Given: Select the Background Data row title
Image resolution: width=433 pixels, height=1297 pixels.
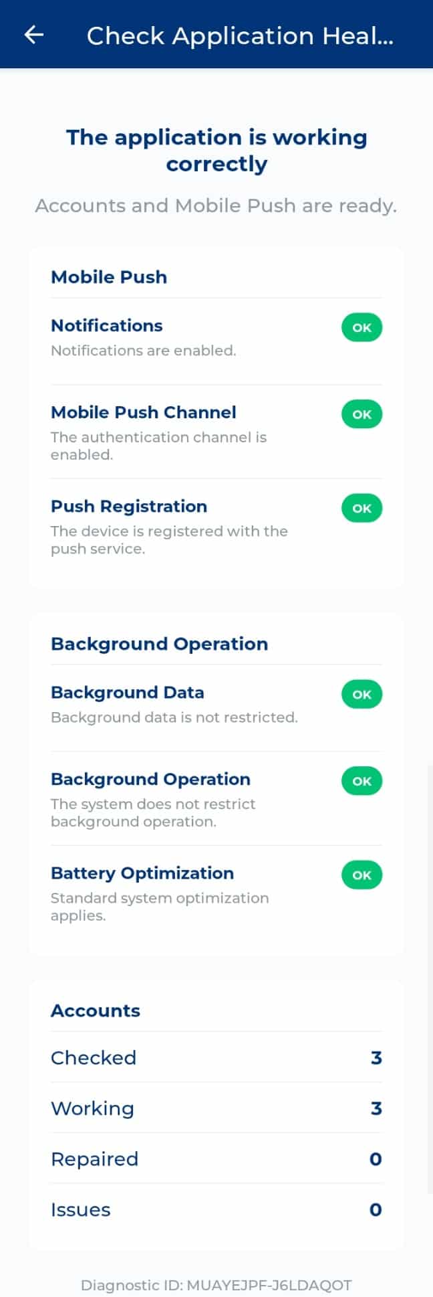Looking at the screenshot, I should pos(128,692).
